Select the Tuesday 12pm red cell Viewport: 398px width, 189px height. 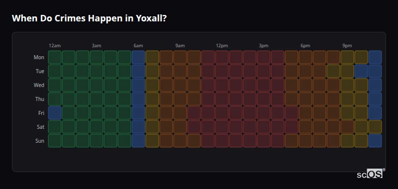point(222,71)
